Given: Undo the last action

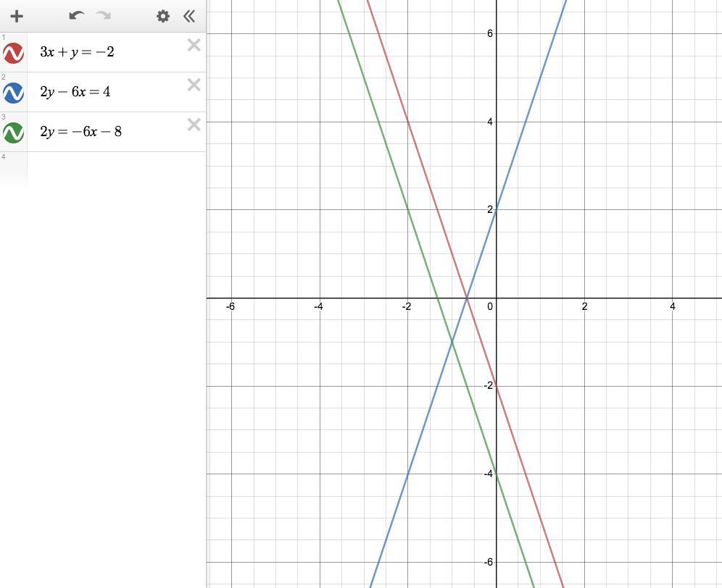Looking at the screenshot, I should pos(76,16).
